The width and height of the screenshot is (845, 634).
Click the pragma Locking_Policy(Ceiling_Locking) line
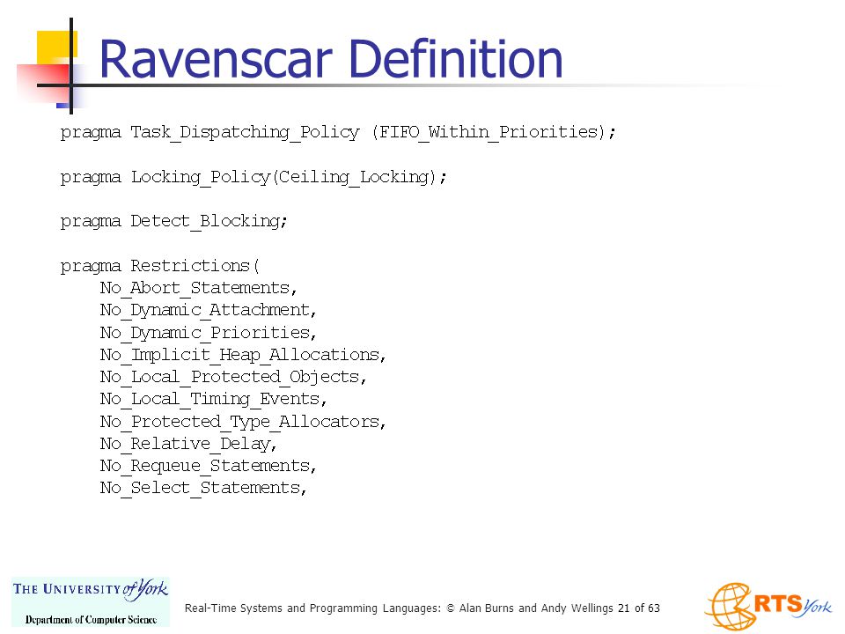coord(253,177)
